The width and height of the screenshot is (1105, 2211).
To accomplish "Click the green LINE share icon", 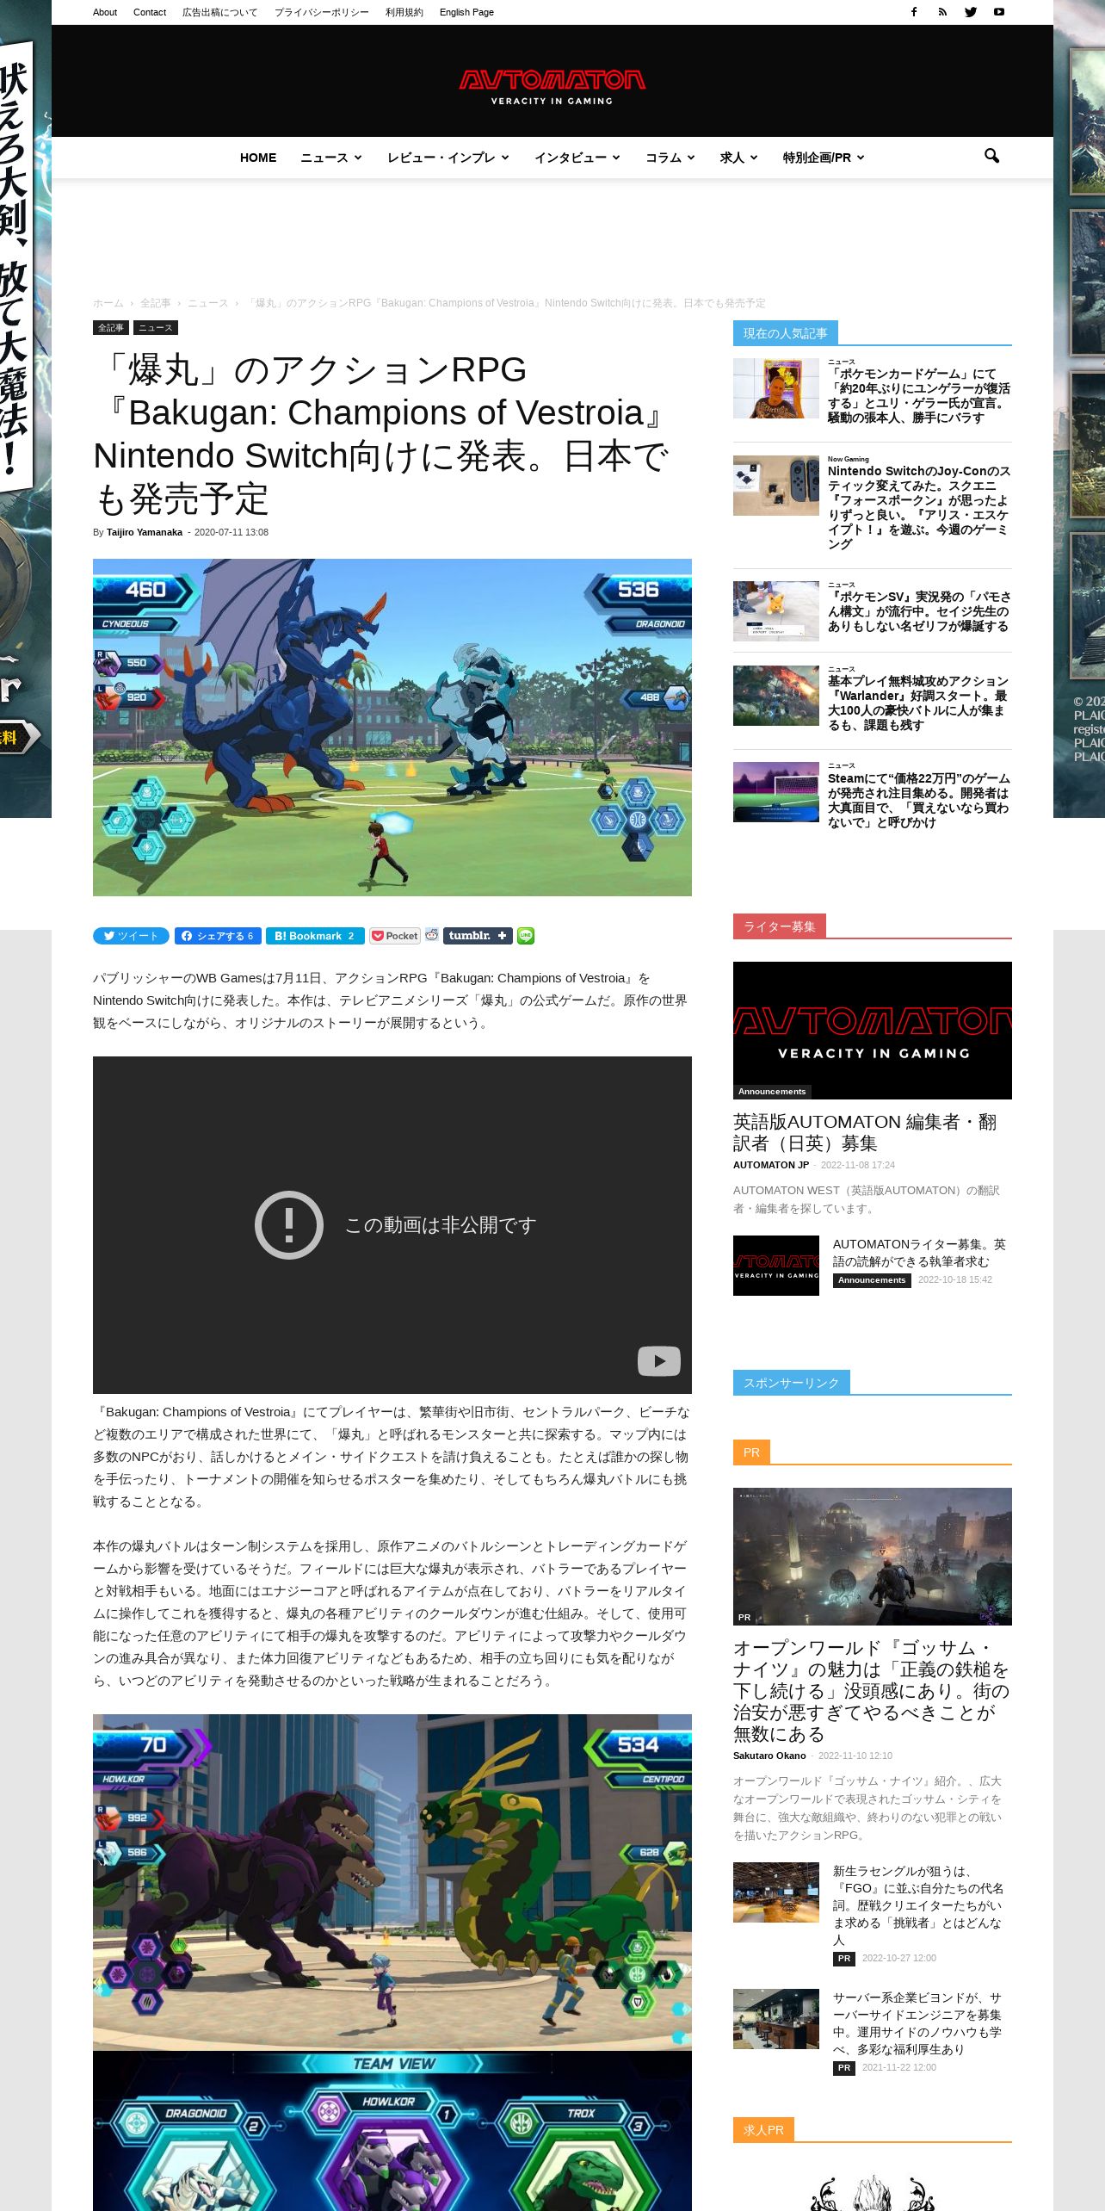I will tap(526, 936).
